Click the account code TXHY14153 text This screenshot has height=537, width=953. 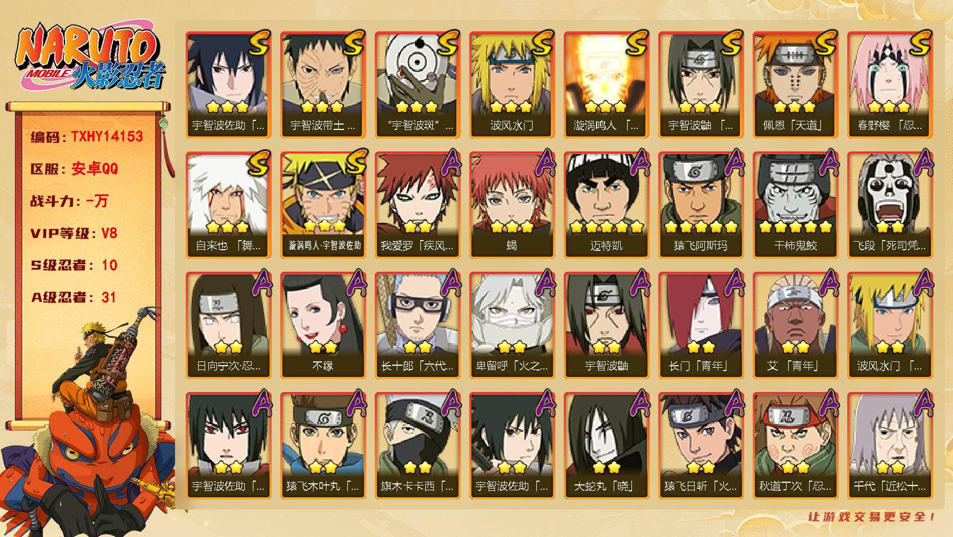point(107,136)
